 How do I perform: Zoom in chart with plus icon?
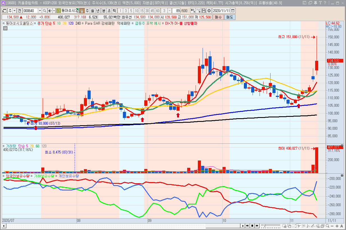(337, 226)
